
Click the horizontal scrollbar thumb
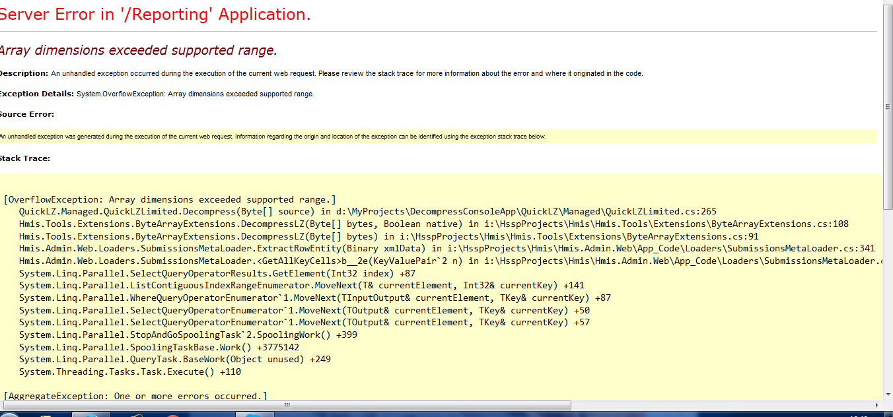(287, 405)
